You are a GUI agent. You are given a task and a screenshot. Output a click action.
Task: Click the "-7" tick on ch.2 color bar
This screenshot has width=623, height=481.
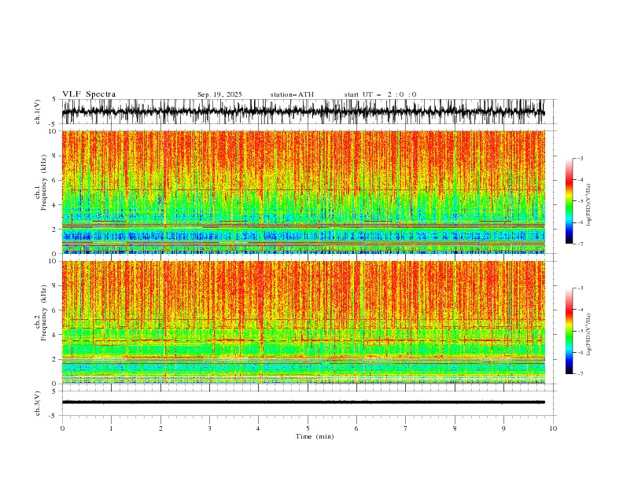(x=580, y=373)
